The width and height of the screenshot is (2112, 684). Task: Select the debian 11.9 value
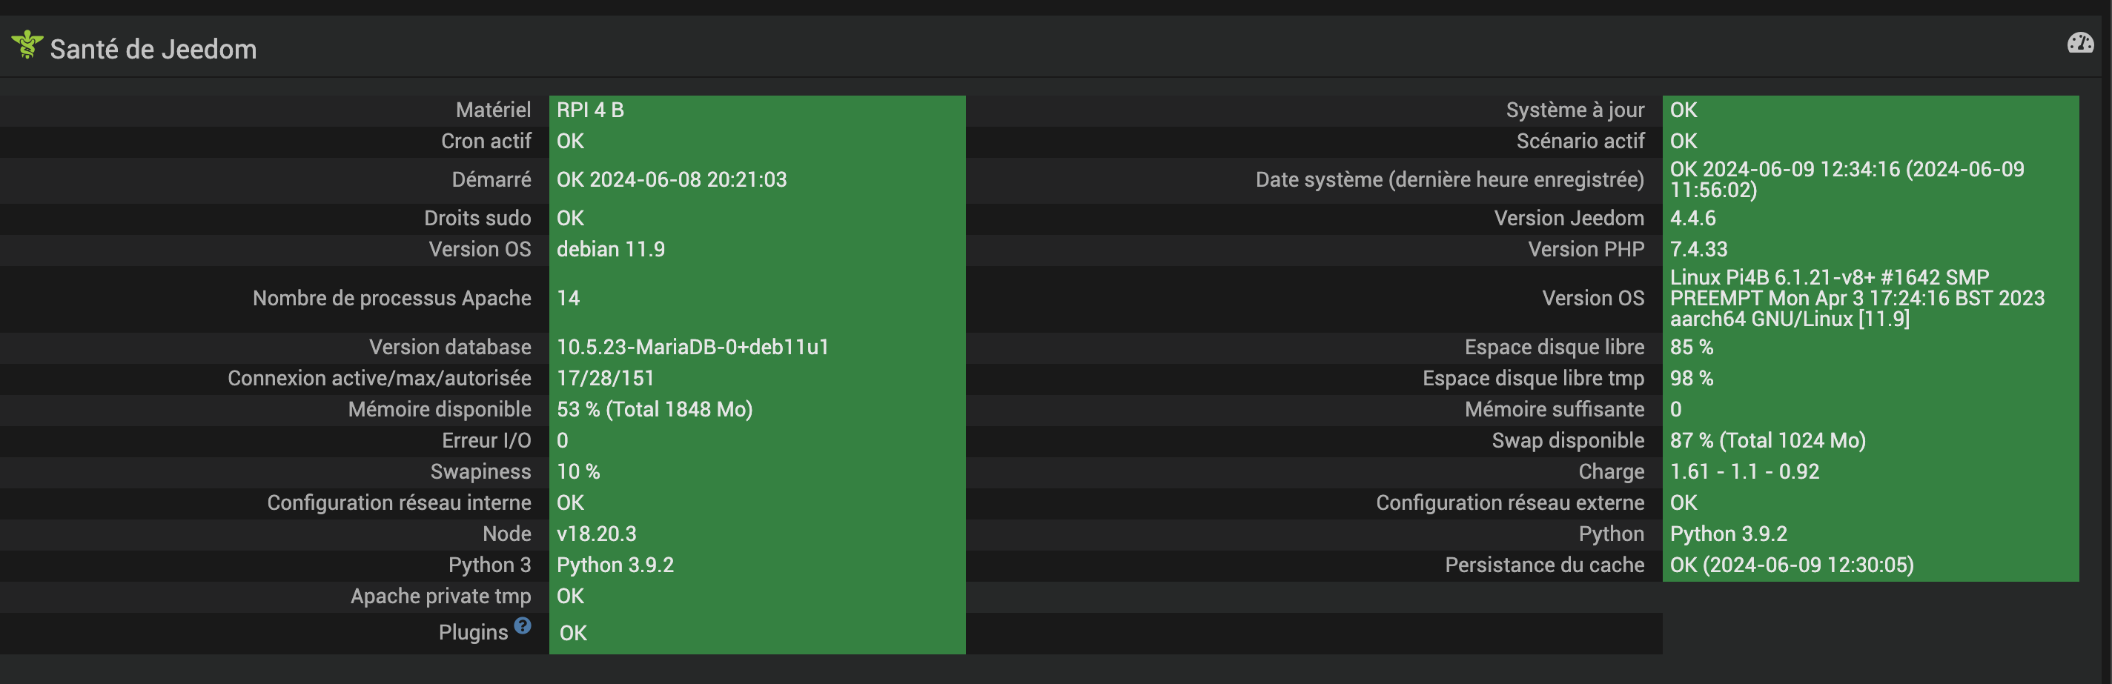point(611,249)
